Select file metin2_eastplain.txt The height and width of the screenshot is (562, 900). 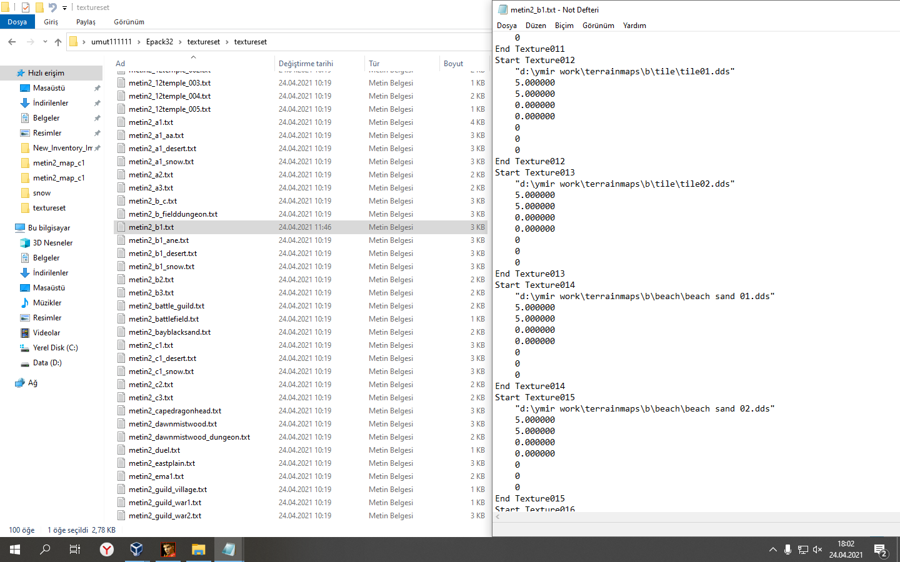162,463
